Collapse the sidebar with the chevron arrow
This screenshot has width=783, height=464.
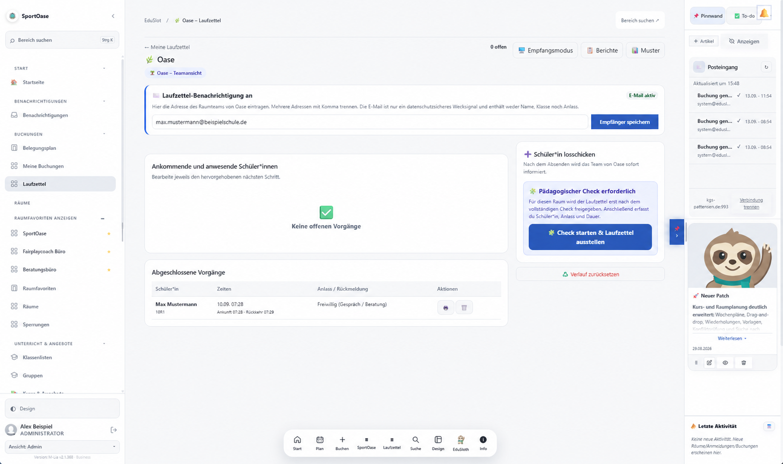(x=113, y=16)
